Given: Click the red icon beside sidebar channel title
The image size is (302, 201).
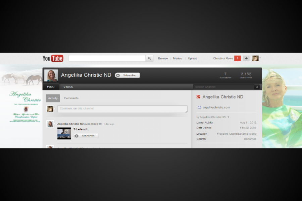Looking at the screenshot, I should (x=198, y=97).
